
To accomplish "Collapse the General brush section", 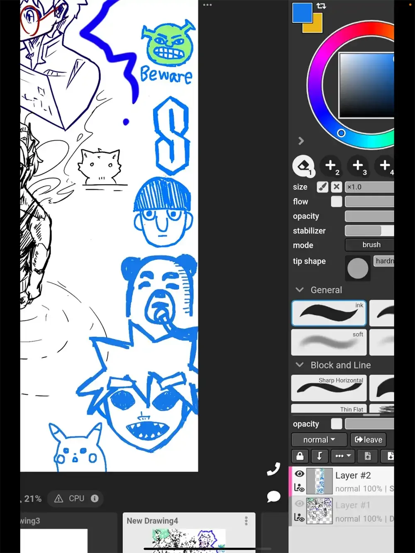I will click(x=300, y=290).
